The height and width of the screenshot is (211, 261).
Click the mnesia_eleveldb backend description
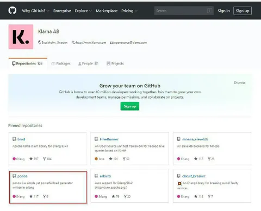click(x=198, y=146)
